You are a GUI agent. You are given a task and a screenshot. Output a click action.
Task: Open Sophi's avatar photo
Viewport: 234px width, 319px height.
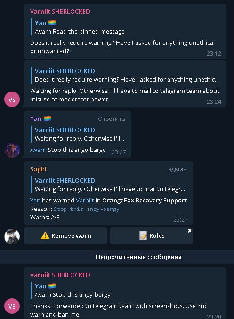click(x=12, y=236)
